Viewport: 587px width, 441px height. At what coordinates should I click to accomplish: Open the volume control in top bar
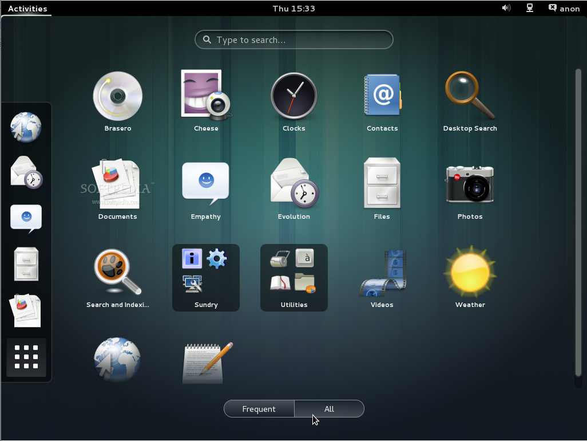[506, 8]
